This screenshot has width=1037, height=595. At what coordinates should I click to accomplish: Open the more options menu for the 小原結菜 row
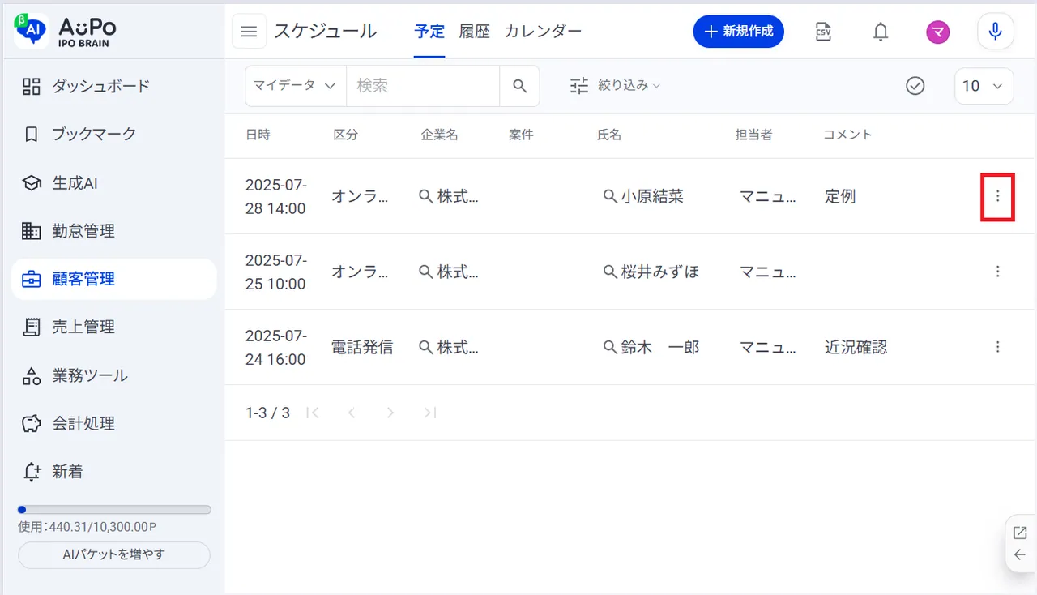(998, 196)
